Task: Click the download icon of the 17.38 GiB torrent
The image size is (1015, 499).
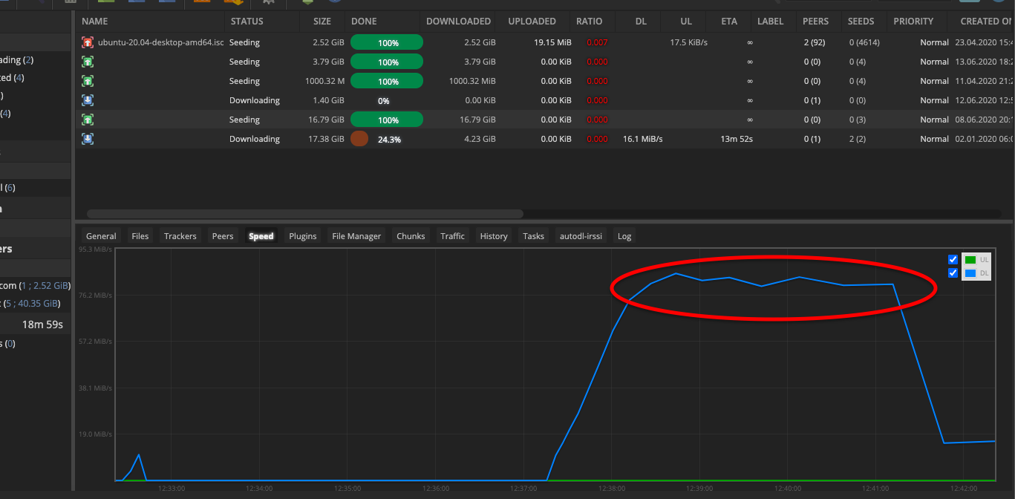Action: coord(88,139)
